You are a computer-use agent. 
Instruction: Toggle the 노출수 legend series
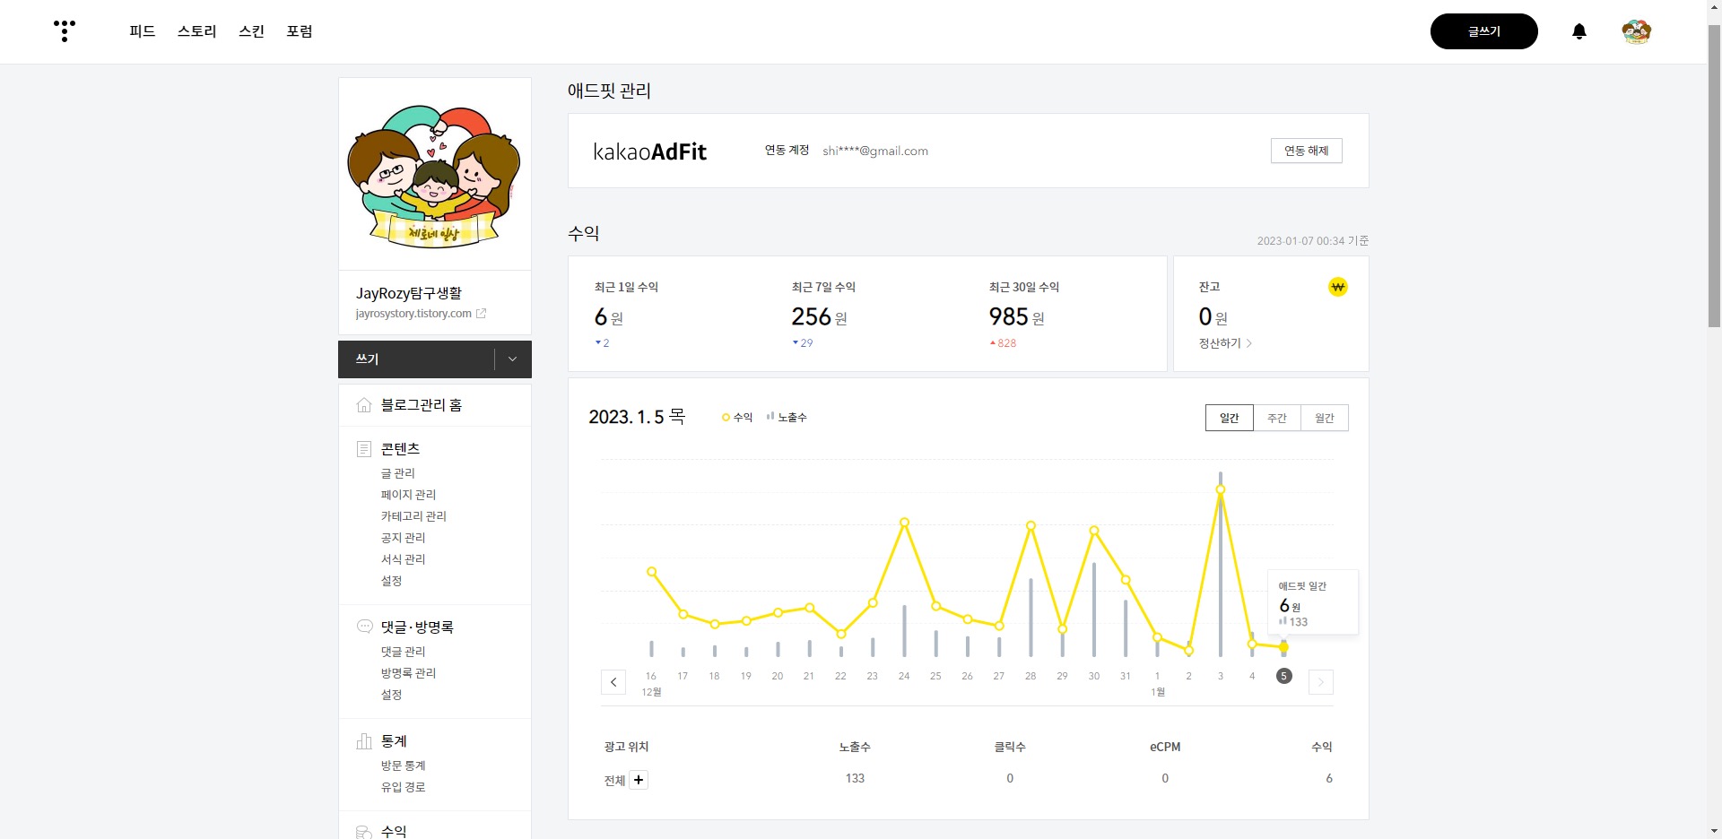[787, 418]
